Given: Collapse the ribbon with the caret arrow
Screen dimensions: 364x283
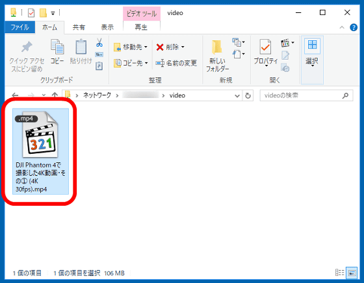Looking at the screenshot, I should click(x=342, y=27).
